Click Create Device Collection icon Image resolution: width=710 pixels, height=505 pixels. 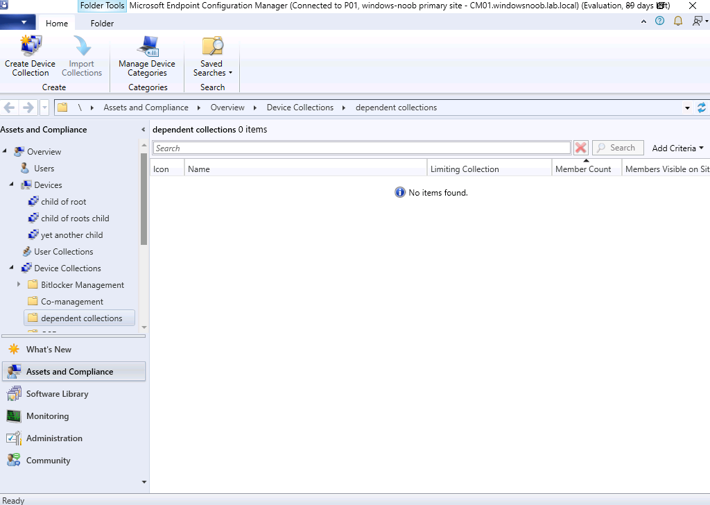tap(31, 55)
